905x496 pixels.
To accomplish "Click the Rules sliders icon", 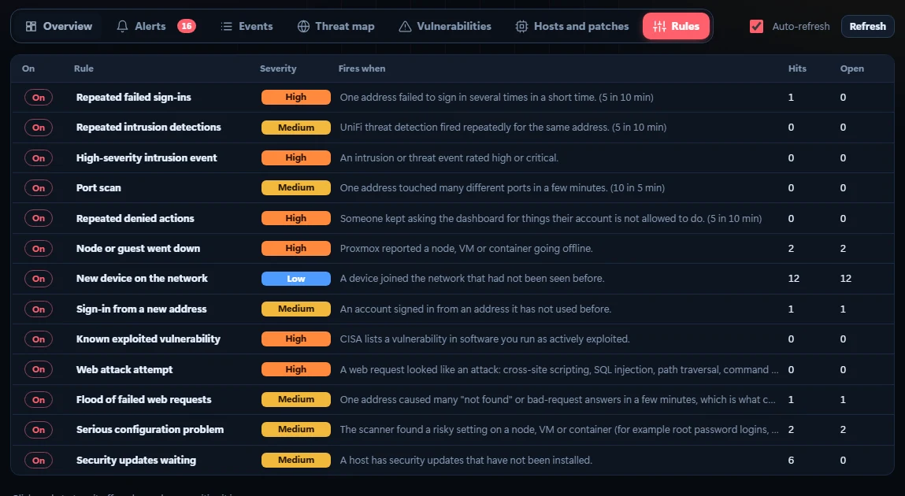I will (x=659, y=27).
